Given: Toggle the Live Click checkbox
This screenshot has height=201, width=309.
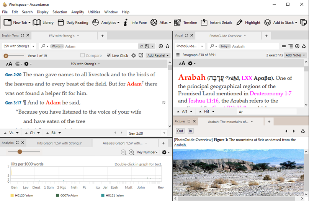Looking at the screenshot, I should tap(109, 56).
